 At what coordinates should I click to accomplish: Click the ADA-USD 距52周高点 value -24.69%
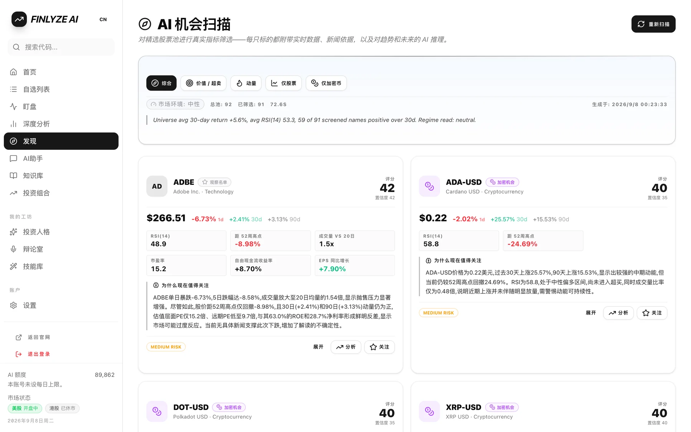pos(522,244)
